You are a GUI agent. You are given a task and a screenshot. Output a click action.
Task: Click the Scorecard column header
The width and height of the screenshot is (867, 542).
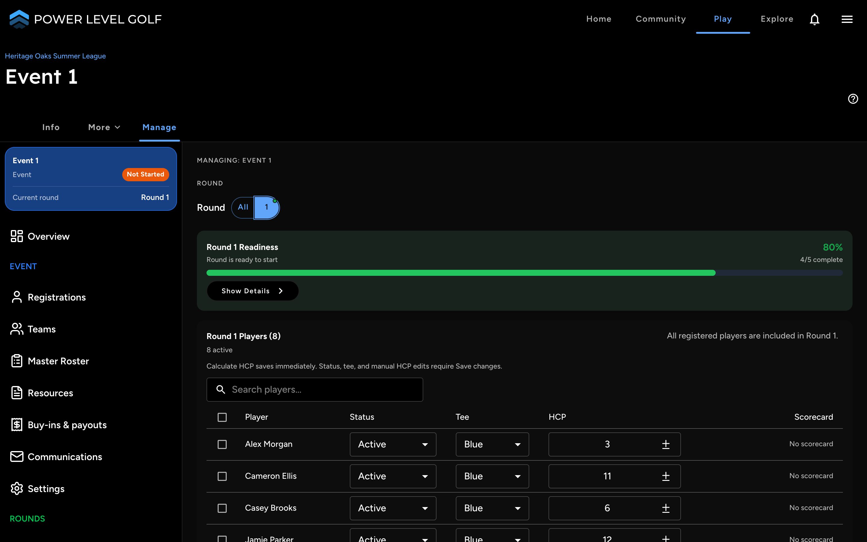813,417
